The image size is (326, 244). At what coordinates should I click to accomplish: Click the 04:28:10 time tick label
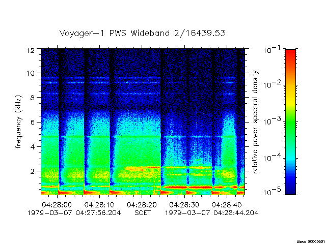[x=99, y=205]
